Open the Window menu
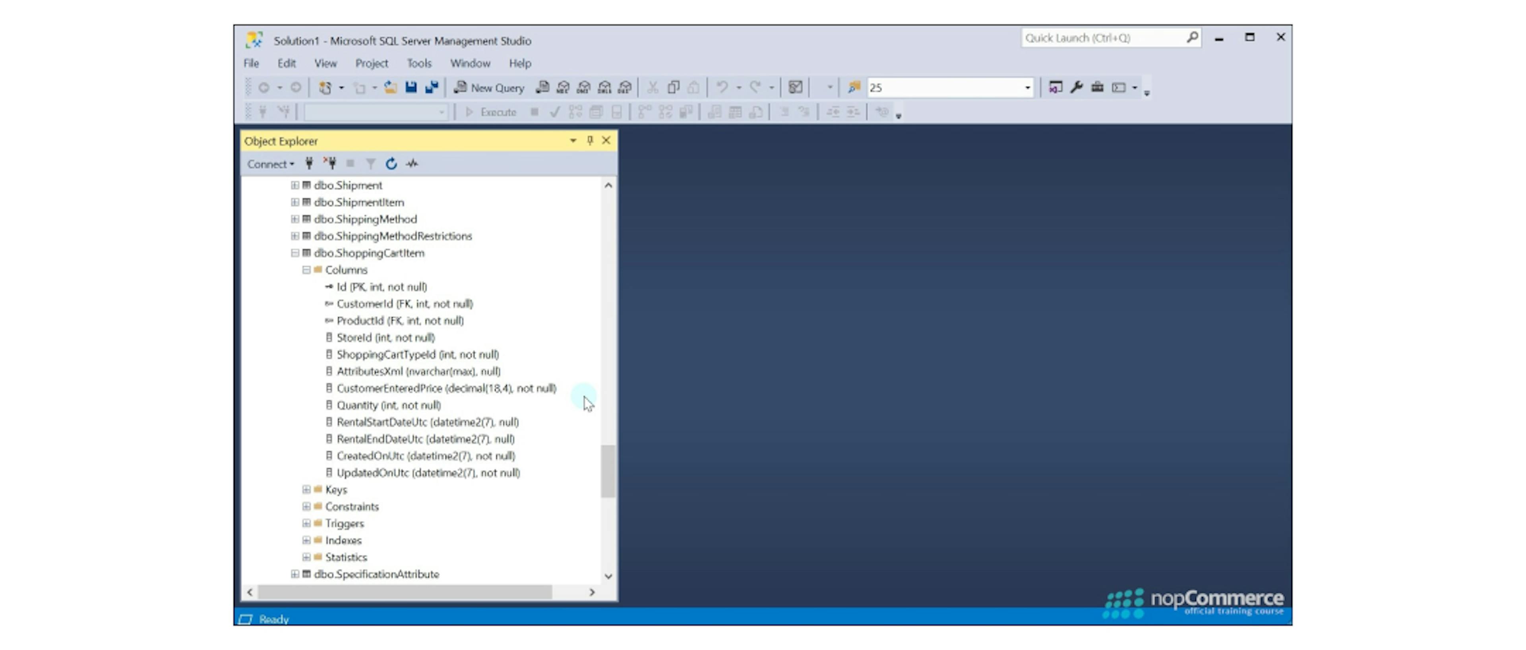Screen dimensions: 1526x650 click(x=471, y=64)
